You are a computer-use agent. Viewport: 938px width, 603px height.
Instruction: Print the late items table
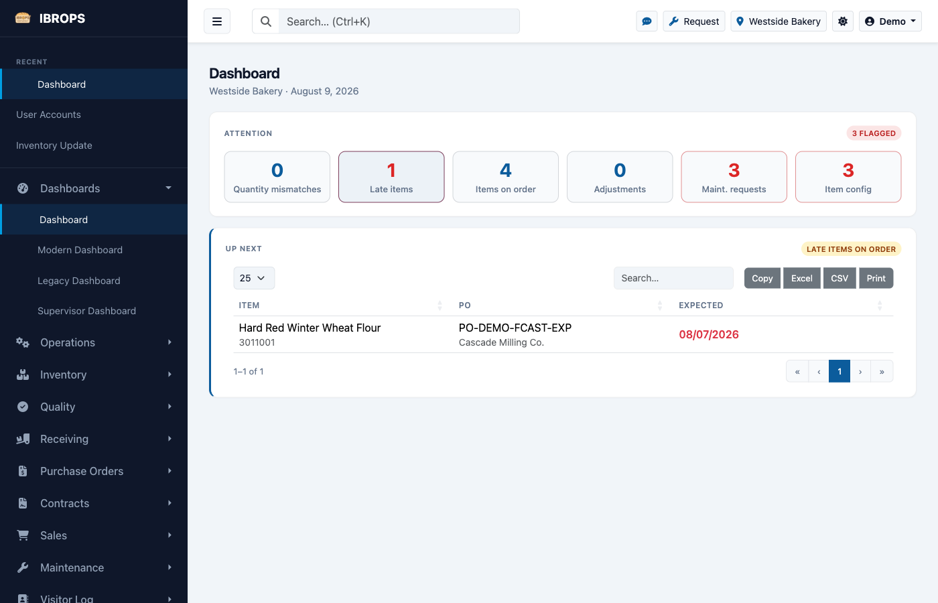point(876,278)
